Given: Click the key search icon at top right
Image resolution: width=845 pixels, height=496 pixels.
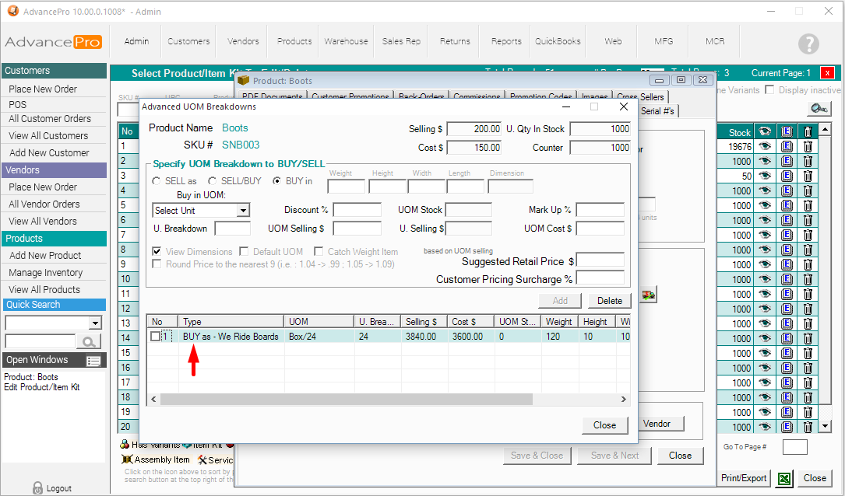Looking at the screenshot, I should point(819,109).
